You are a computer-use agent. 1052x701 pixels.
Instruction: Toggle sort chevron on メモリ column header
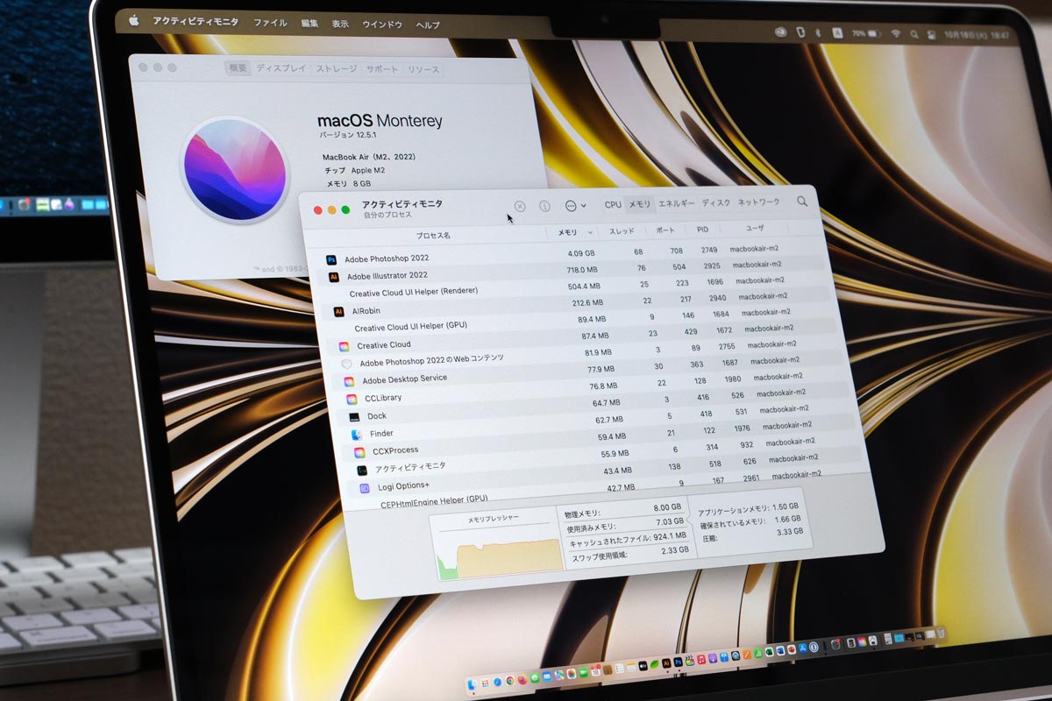coord(590,232)
